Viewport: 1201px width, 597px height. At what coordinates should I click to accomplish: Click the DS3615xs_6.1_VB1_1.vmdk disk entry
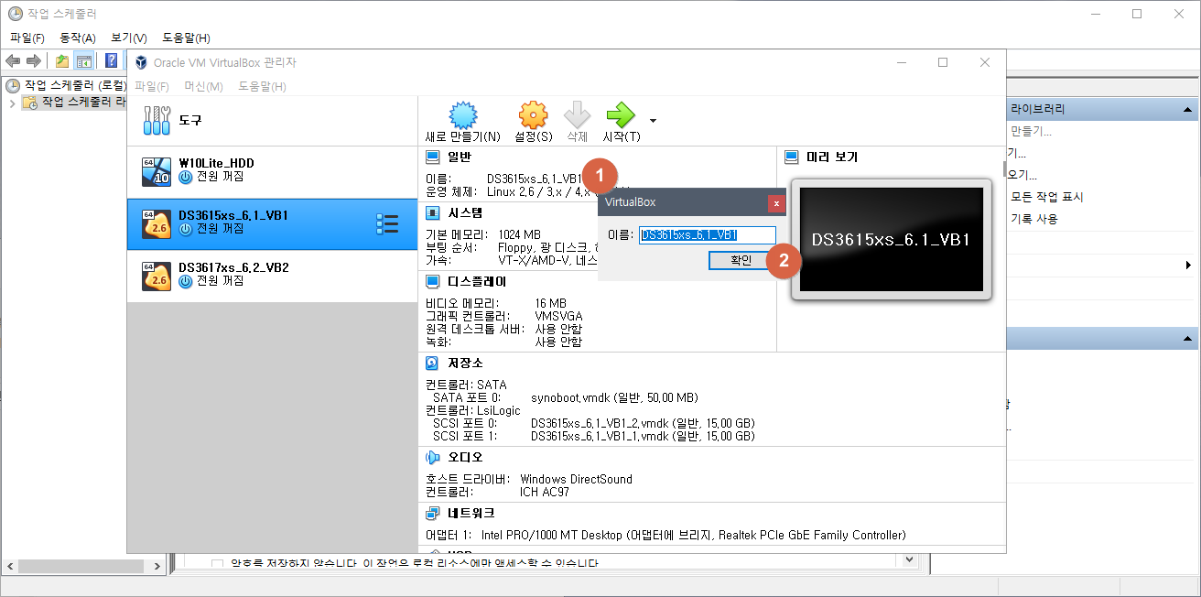tap(644, 436)
